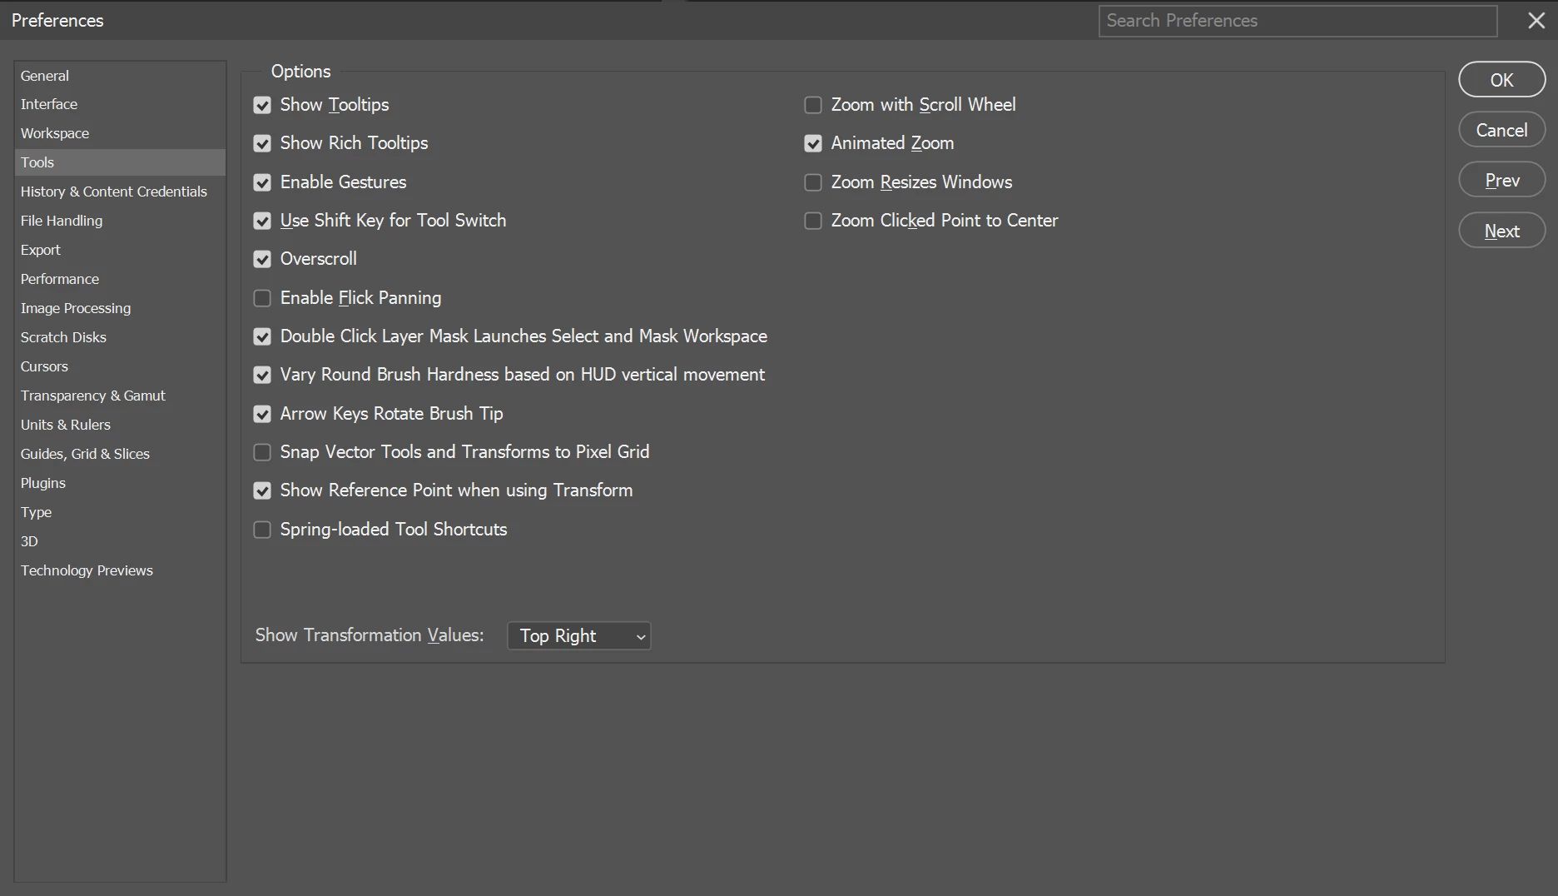
Task: Enable Snap Vector Tools to Pixel Grid
Action: (262, 452)
